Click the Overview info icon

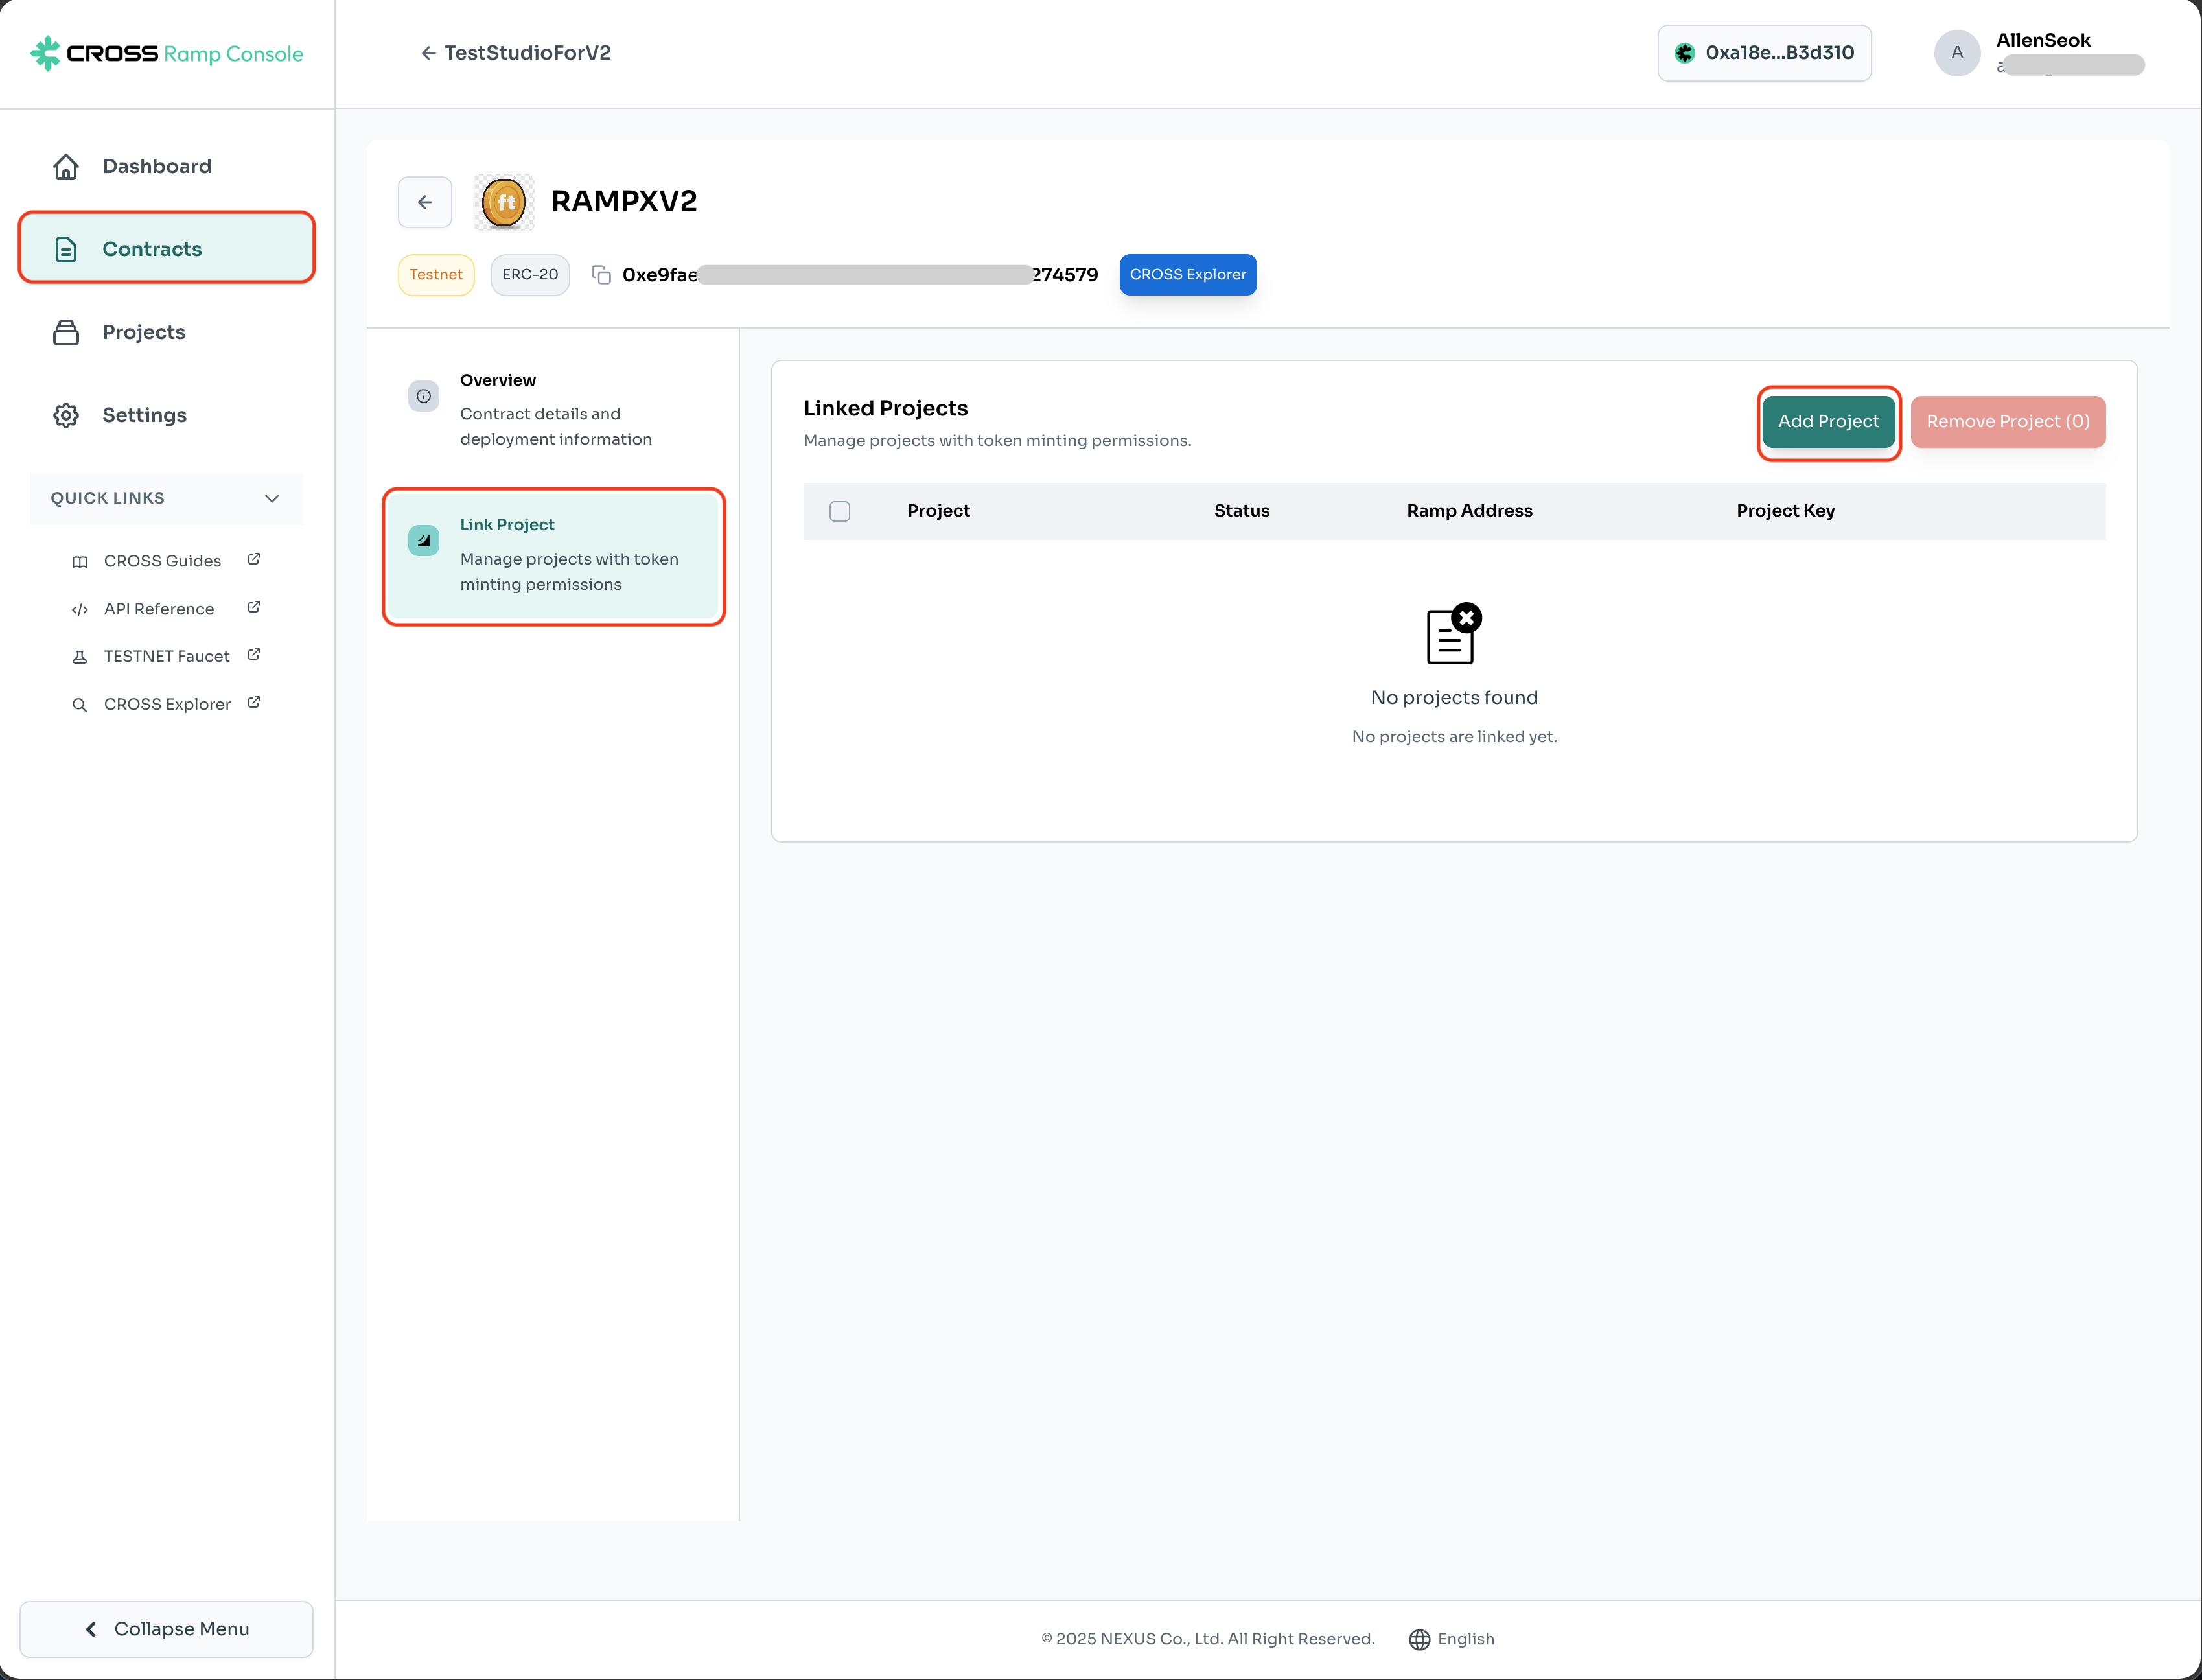(424, 396)
